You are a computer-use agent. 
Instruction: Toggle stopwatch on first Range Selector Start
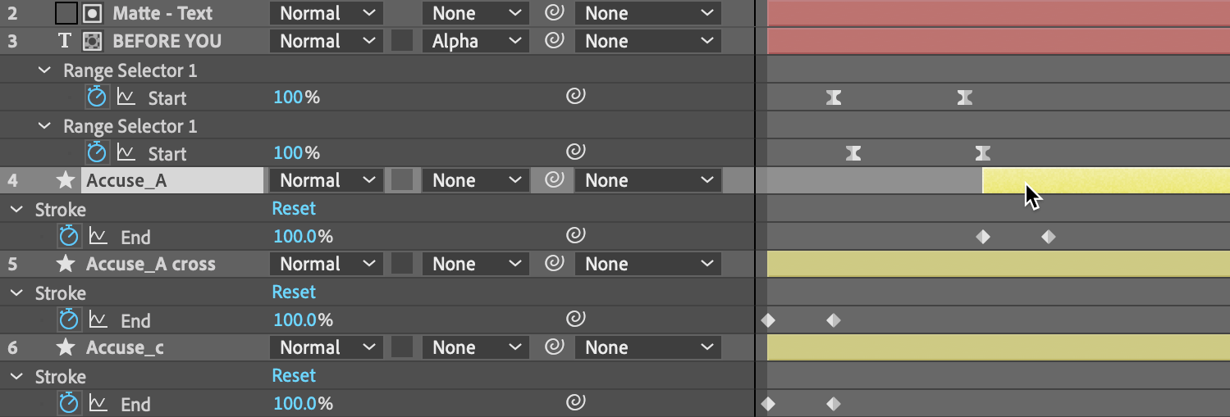97,97
